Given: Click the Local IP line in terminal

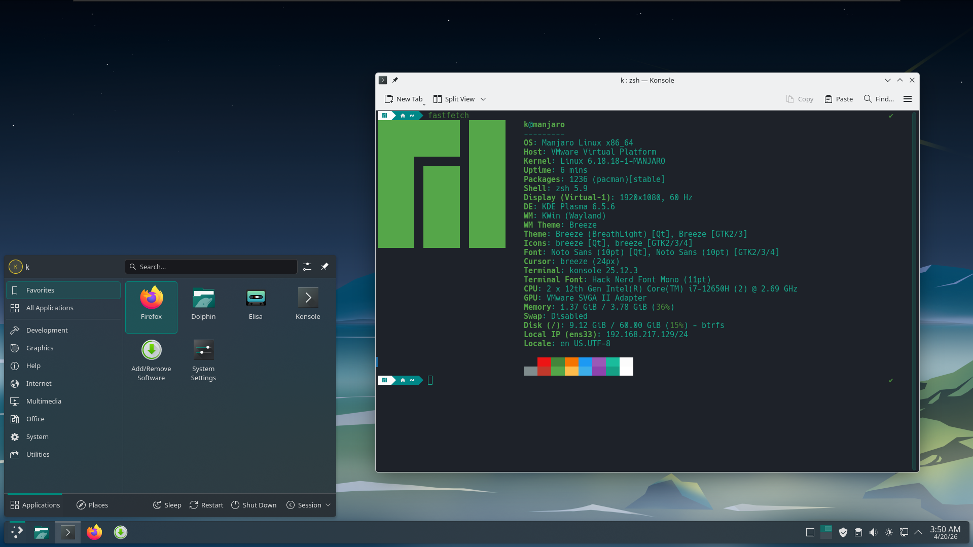Looking at the screenshot, I should tap(606, 334).
